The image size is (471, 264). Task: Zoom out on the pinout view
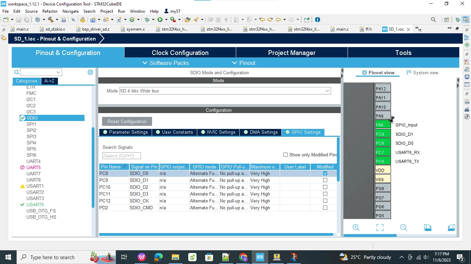point(403,228)
